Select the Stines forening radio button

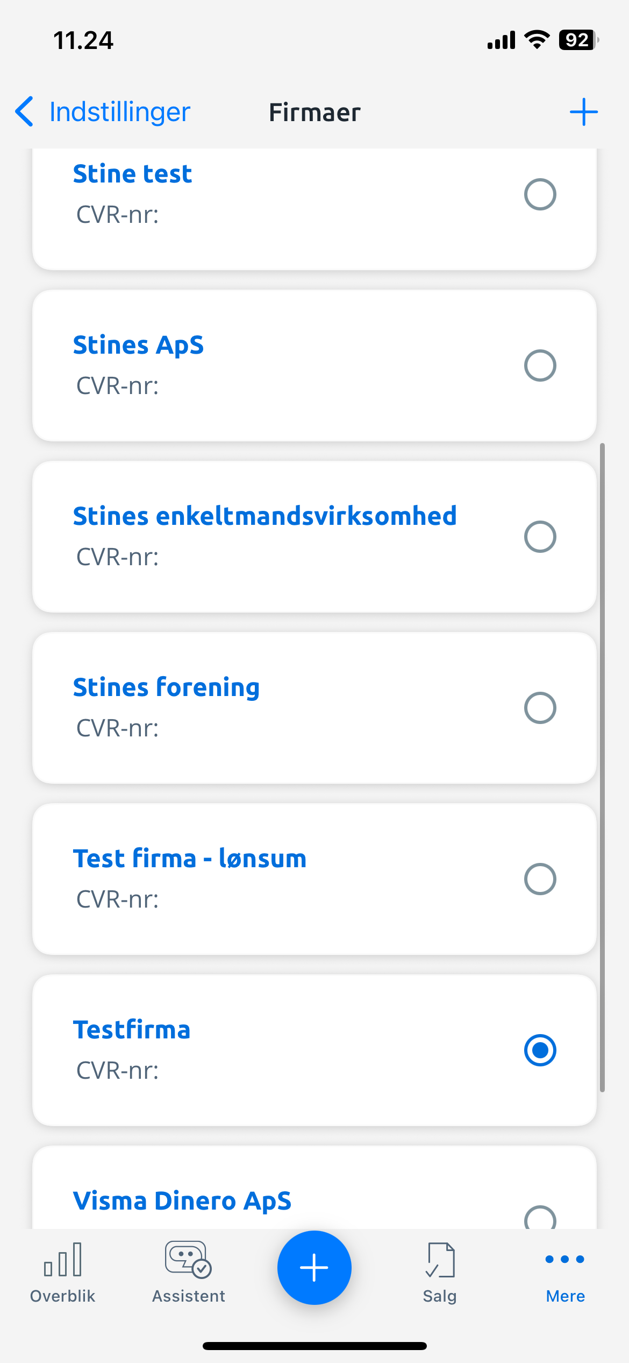click(540, 708)
